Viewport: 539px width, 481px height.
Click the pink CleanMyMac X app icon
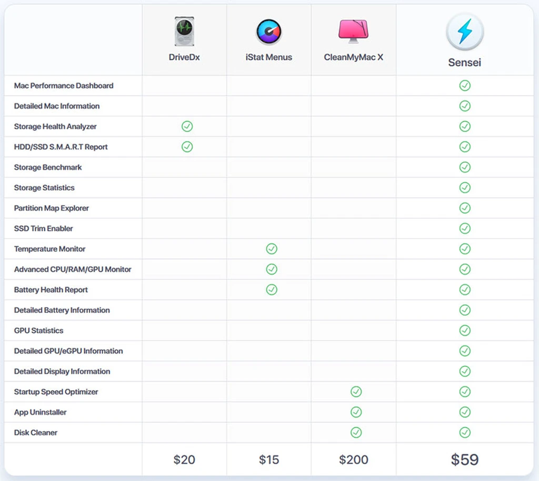353,31
